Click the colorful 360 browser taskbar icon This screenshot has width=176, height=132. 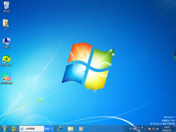[14, 129]
